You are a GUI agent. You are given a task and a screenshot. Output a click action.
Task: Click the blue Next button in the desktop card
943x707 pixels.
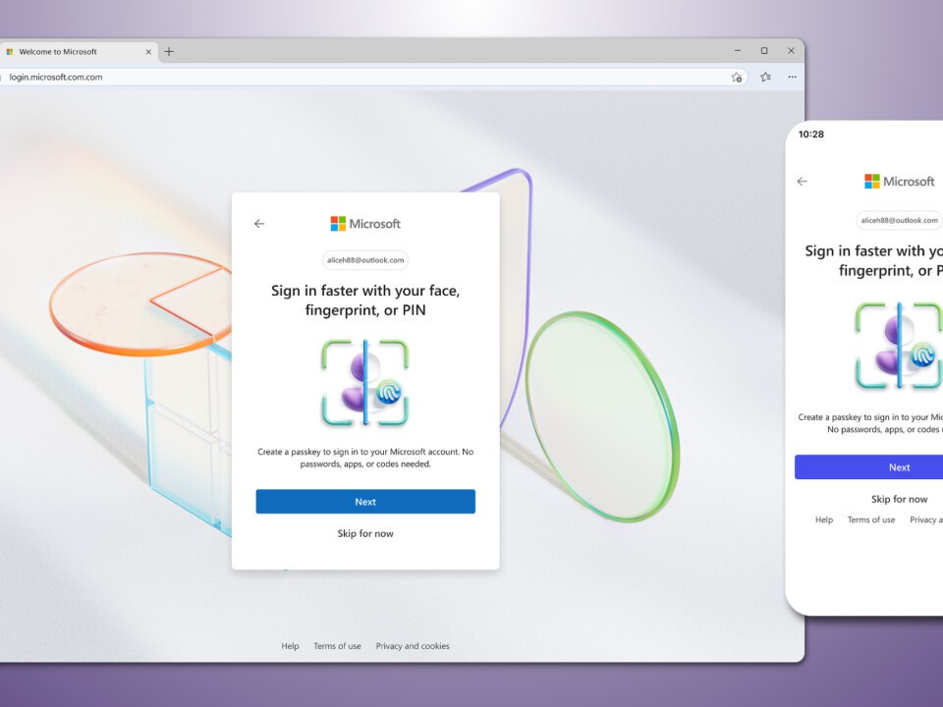coord(365,502)
